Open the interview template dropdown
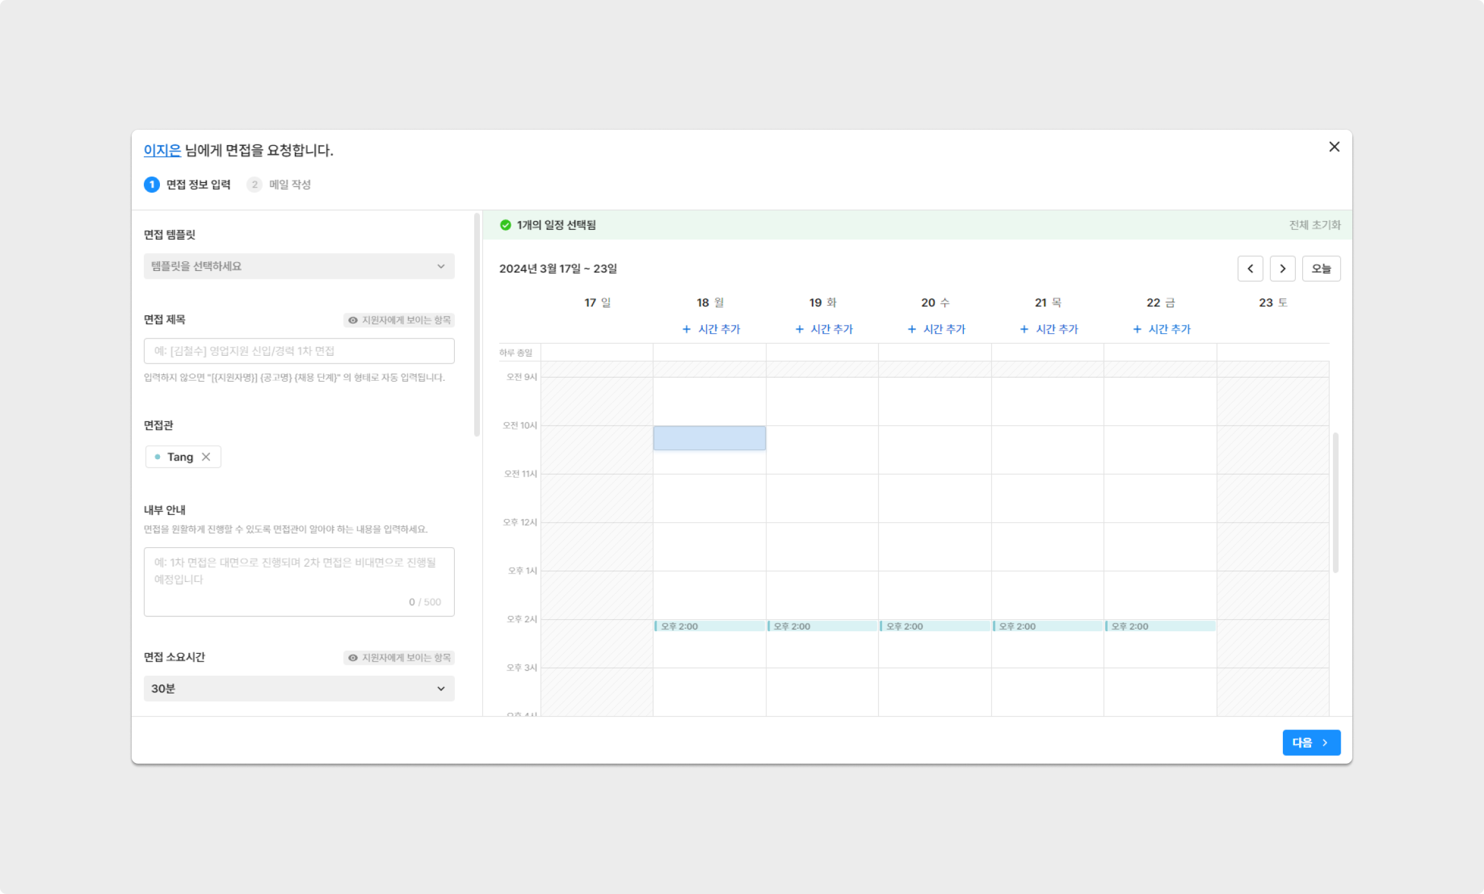 (x=299, y=266)
